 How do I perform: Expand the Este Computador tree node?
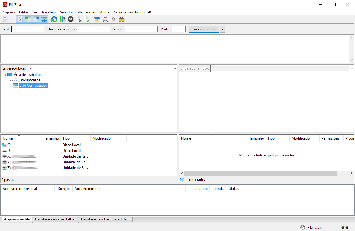click(x=10, y=86)
